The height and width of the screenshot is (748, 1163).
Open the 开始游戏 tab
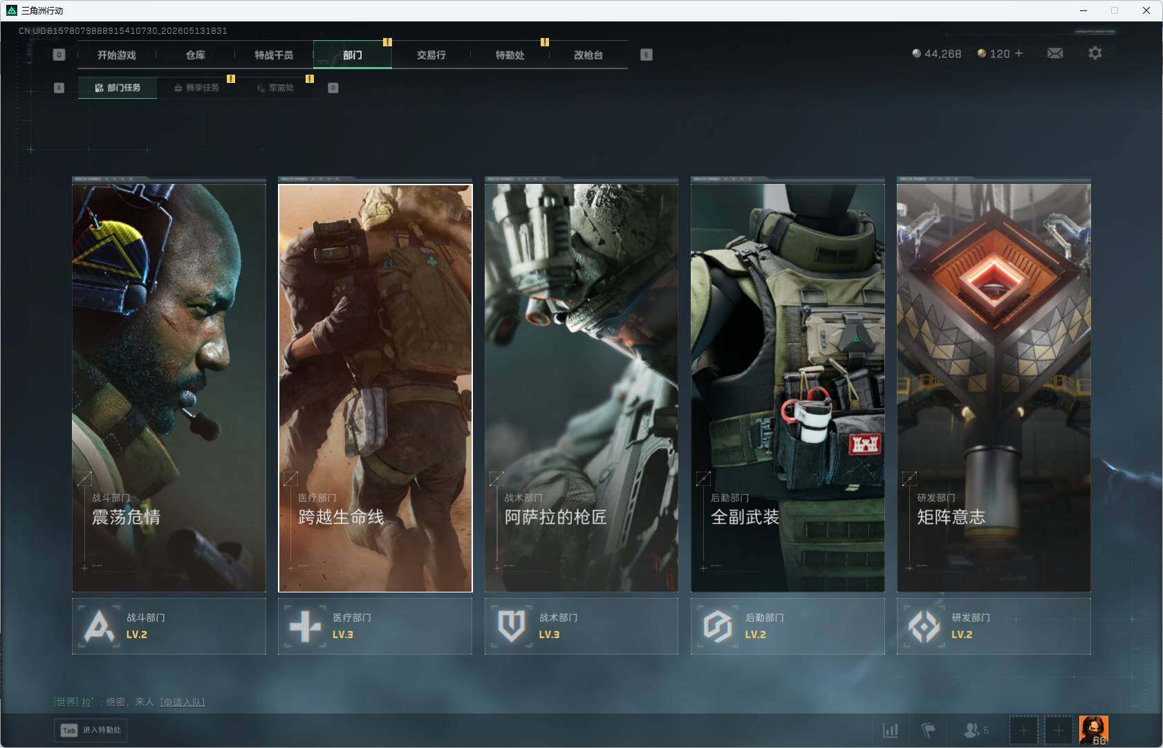[x=117, y=55]
